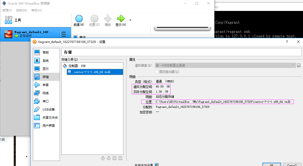Screen dimensions: 303x166
Task: Select the 串口 (Serial ports) settings category
Action: 46,101
